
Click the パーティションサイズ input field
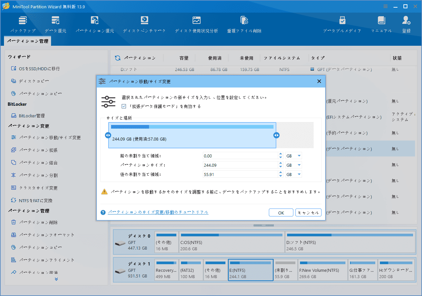click(x=240, y=165)
